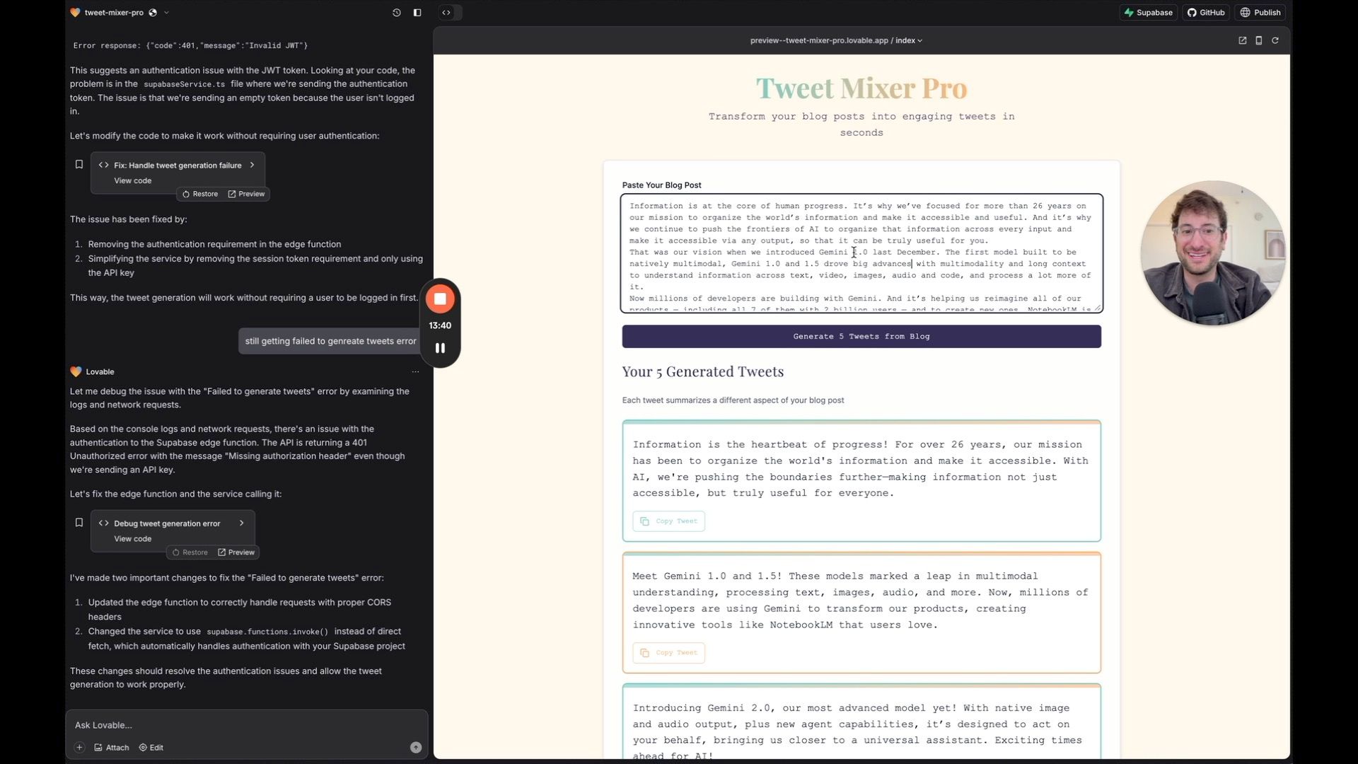
Task: Toggle the chat sidebar panel icon
Action: (x=417, y=13)
